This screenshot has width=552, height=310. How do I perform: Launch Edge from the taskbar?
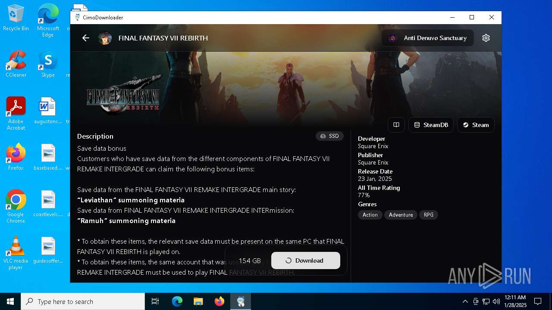(x=177, y=301)
